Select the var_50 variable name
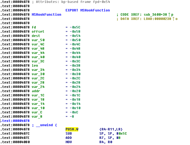The width and height of the screenshot is (190, 145). click(x=38, y=40)
